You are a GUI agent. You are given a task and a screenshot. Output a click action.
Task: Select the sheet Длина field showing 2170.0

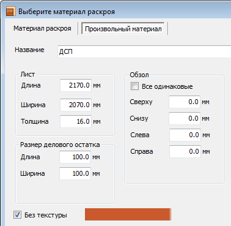76,85
